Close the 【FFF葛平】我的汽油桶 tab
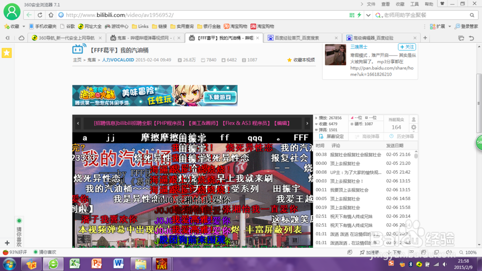Image resolution: width=482 pixels, height=271 pixels. tap(257, 38)
